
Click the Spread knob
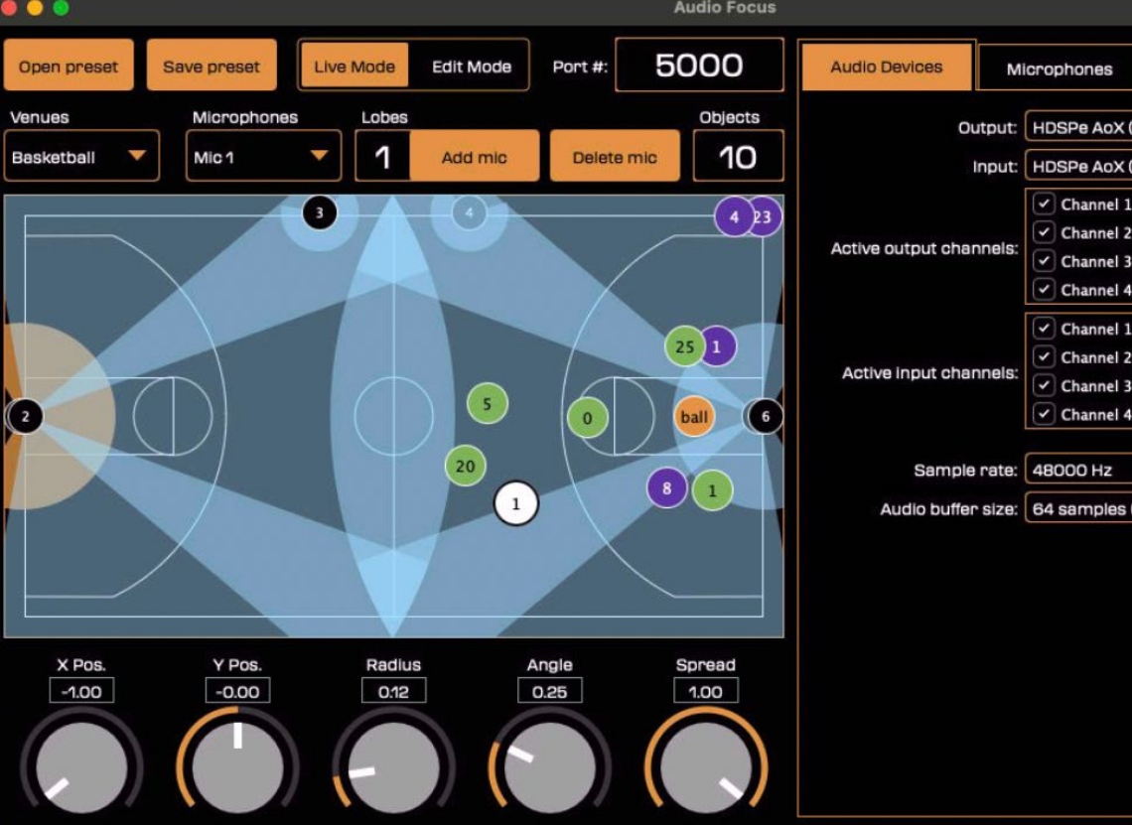click(x=705, y=767)
